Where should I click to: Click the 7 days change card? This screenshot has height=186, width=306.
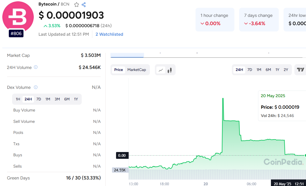[259, 20]
